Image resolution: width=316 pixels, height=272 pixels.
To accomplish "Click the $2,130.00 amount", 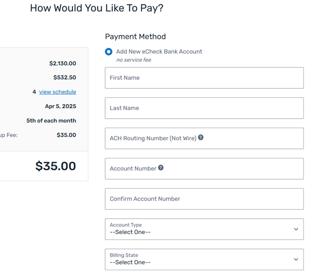I will [x=63, y=64].
